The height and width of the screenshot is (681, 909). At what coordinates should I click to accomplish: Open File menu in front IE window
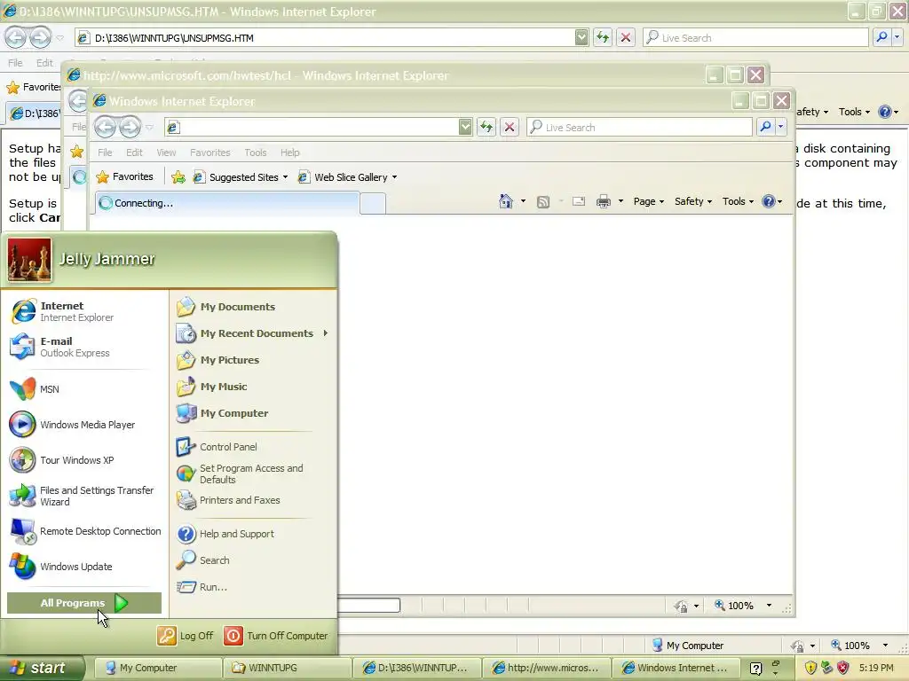(x=105, y=153)
